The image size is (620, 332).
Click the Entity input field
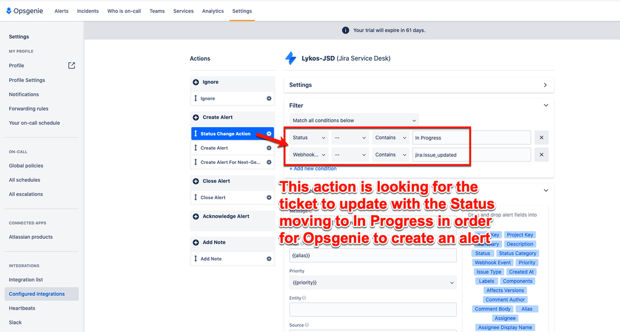[373, 310]
